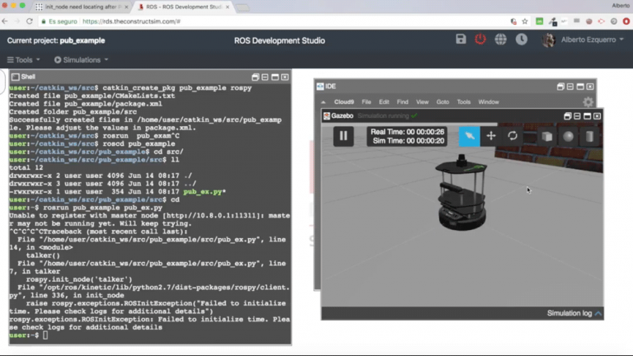The width and height of the screenshot is (633, 356).
Task: Close the RDS browser tab
Action: [x=227, y=7]
